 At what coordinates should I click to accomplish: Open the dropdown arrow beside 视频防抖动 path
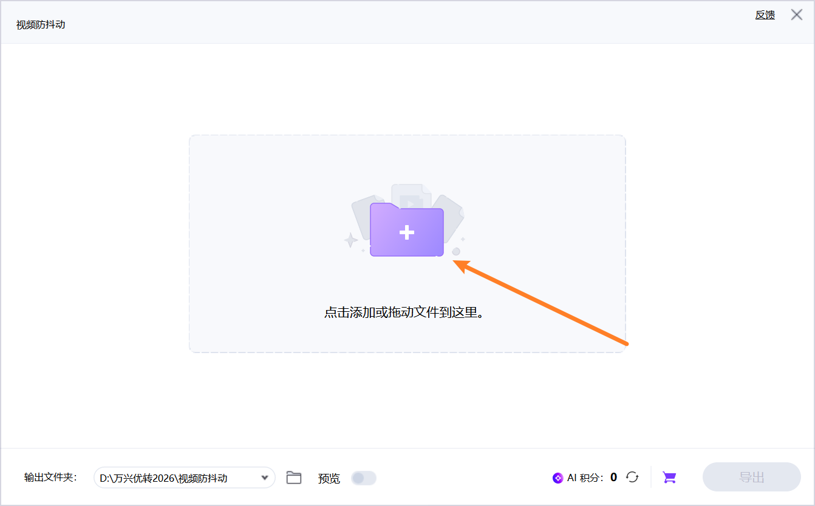click(x=265, y=477)
